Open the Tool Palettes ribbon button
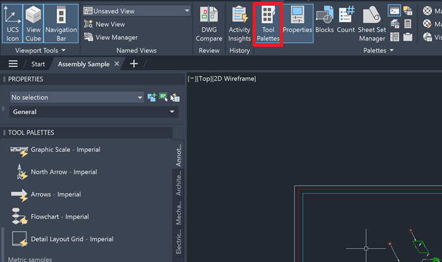Viewport: 442px width, 262px height. pyautogui.click(x=268, y=23)
